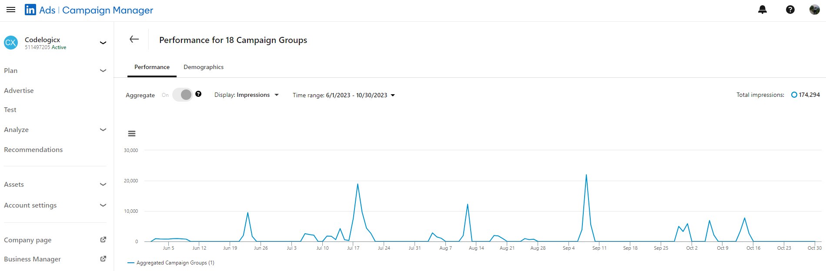Open the hamburger navigation menu
Screen dimensions: 826x271
coord(11,10)
